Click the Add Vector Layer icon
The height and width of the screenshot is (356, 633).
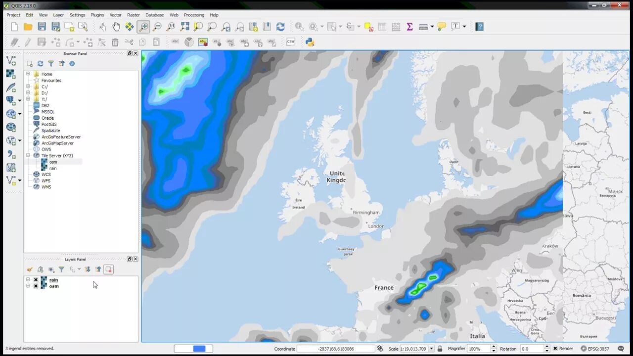tap(11, 60)
